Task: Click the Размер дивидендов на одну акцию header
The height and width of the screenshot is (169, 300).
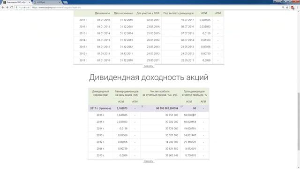Action: [x=127, y=93]
